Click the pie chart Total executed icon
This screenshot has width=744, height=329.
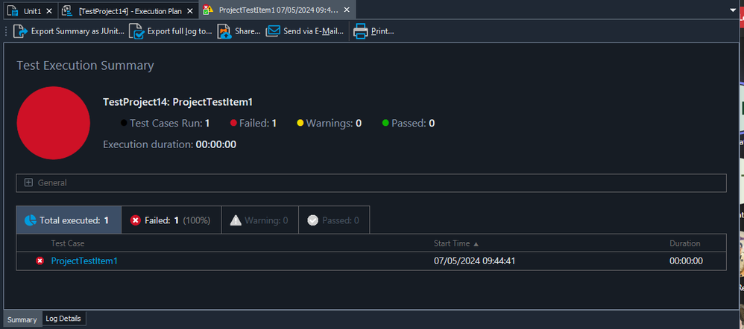pos(31,220)
